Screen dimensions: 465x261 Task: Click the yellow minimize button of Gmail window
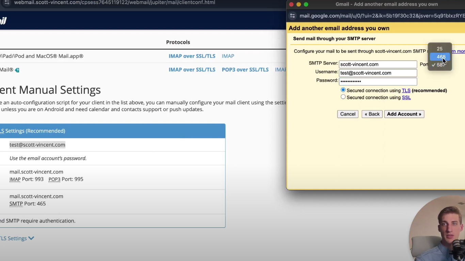tap(299, 4)
